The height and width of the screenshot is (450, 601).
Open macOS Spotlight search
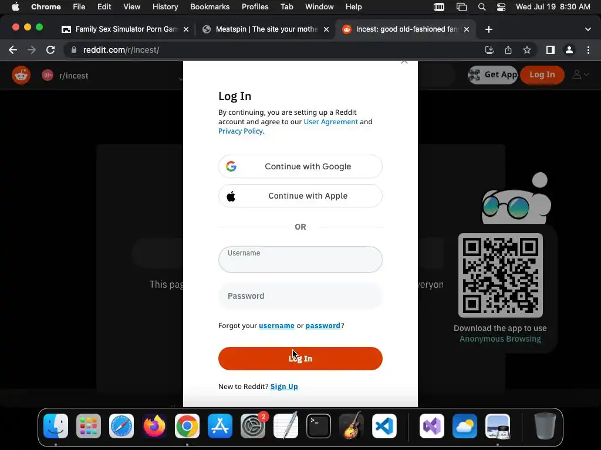tap(482, 7)
